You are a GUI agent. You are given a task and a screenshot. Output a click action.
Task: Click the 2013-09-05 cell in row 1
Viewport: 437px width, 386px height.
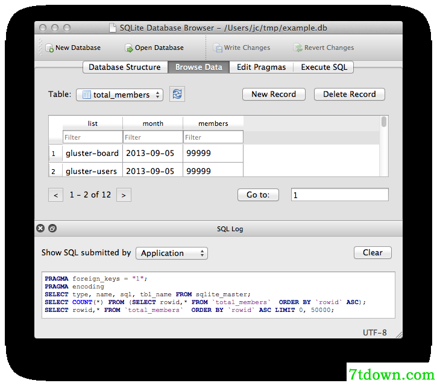[152, 153]
